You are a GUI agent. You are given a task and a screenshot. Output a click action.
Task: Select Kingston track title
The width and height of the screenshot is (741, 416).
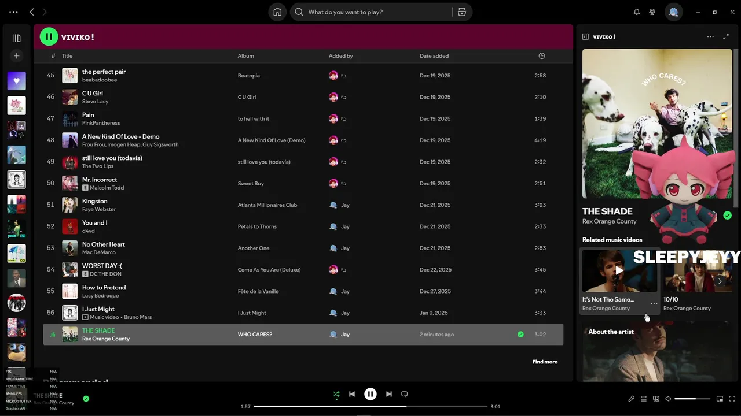click(x=94, y=201)
